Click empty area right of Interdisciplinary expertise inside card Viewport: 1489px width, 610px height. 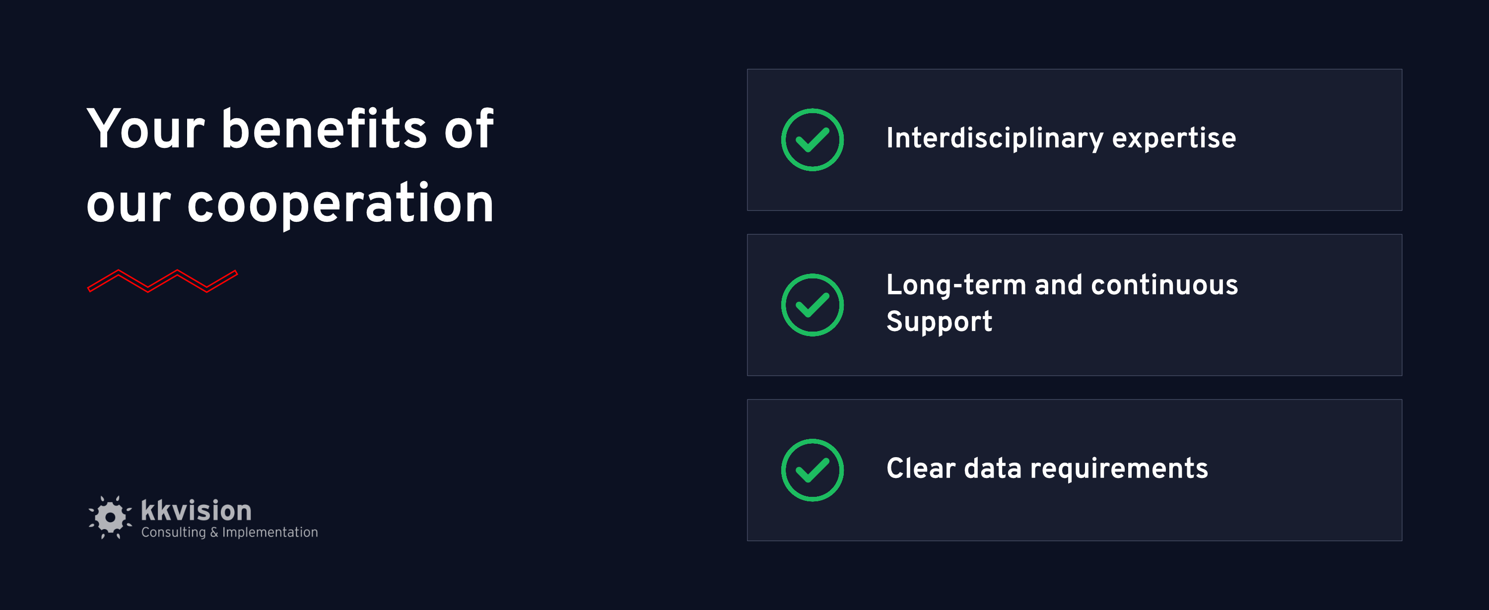(1318, 140)
